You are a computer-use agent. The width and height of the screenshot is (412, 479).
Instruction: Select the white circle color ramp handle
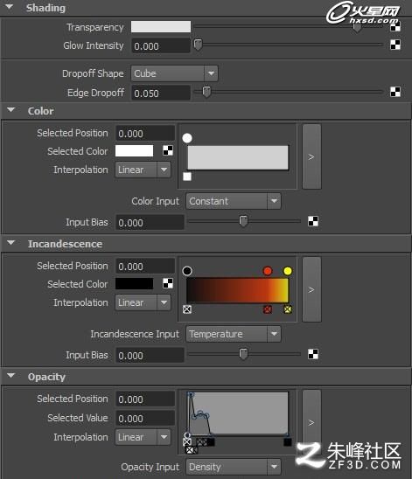point(187,138)
